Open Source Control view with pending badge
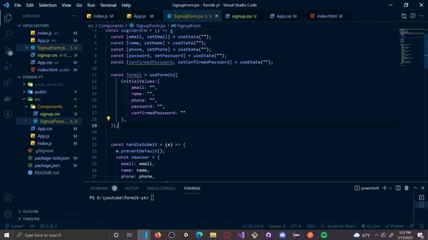 (8, 51)
